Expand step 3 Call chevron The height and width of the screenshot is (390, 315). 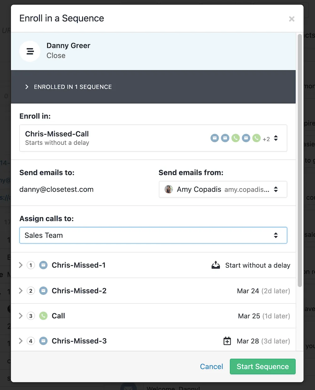pos(21,316)
